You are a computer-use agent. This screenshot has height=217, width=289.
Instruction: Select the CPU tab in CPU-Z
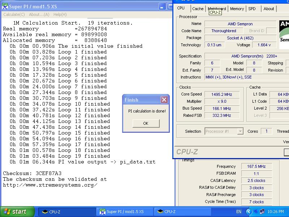click(181, 8)
